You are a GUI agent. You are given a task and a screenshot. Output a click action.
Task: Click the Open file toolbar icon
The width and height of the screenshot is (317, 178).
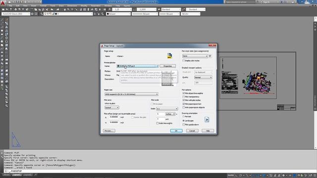pyautogui.click(x=7, y=9)
